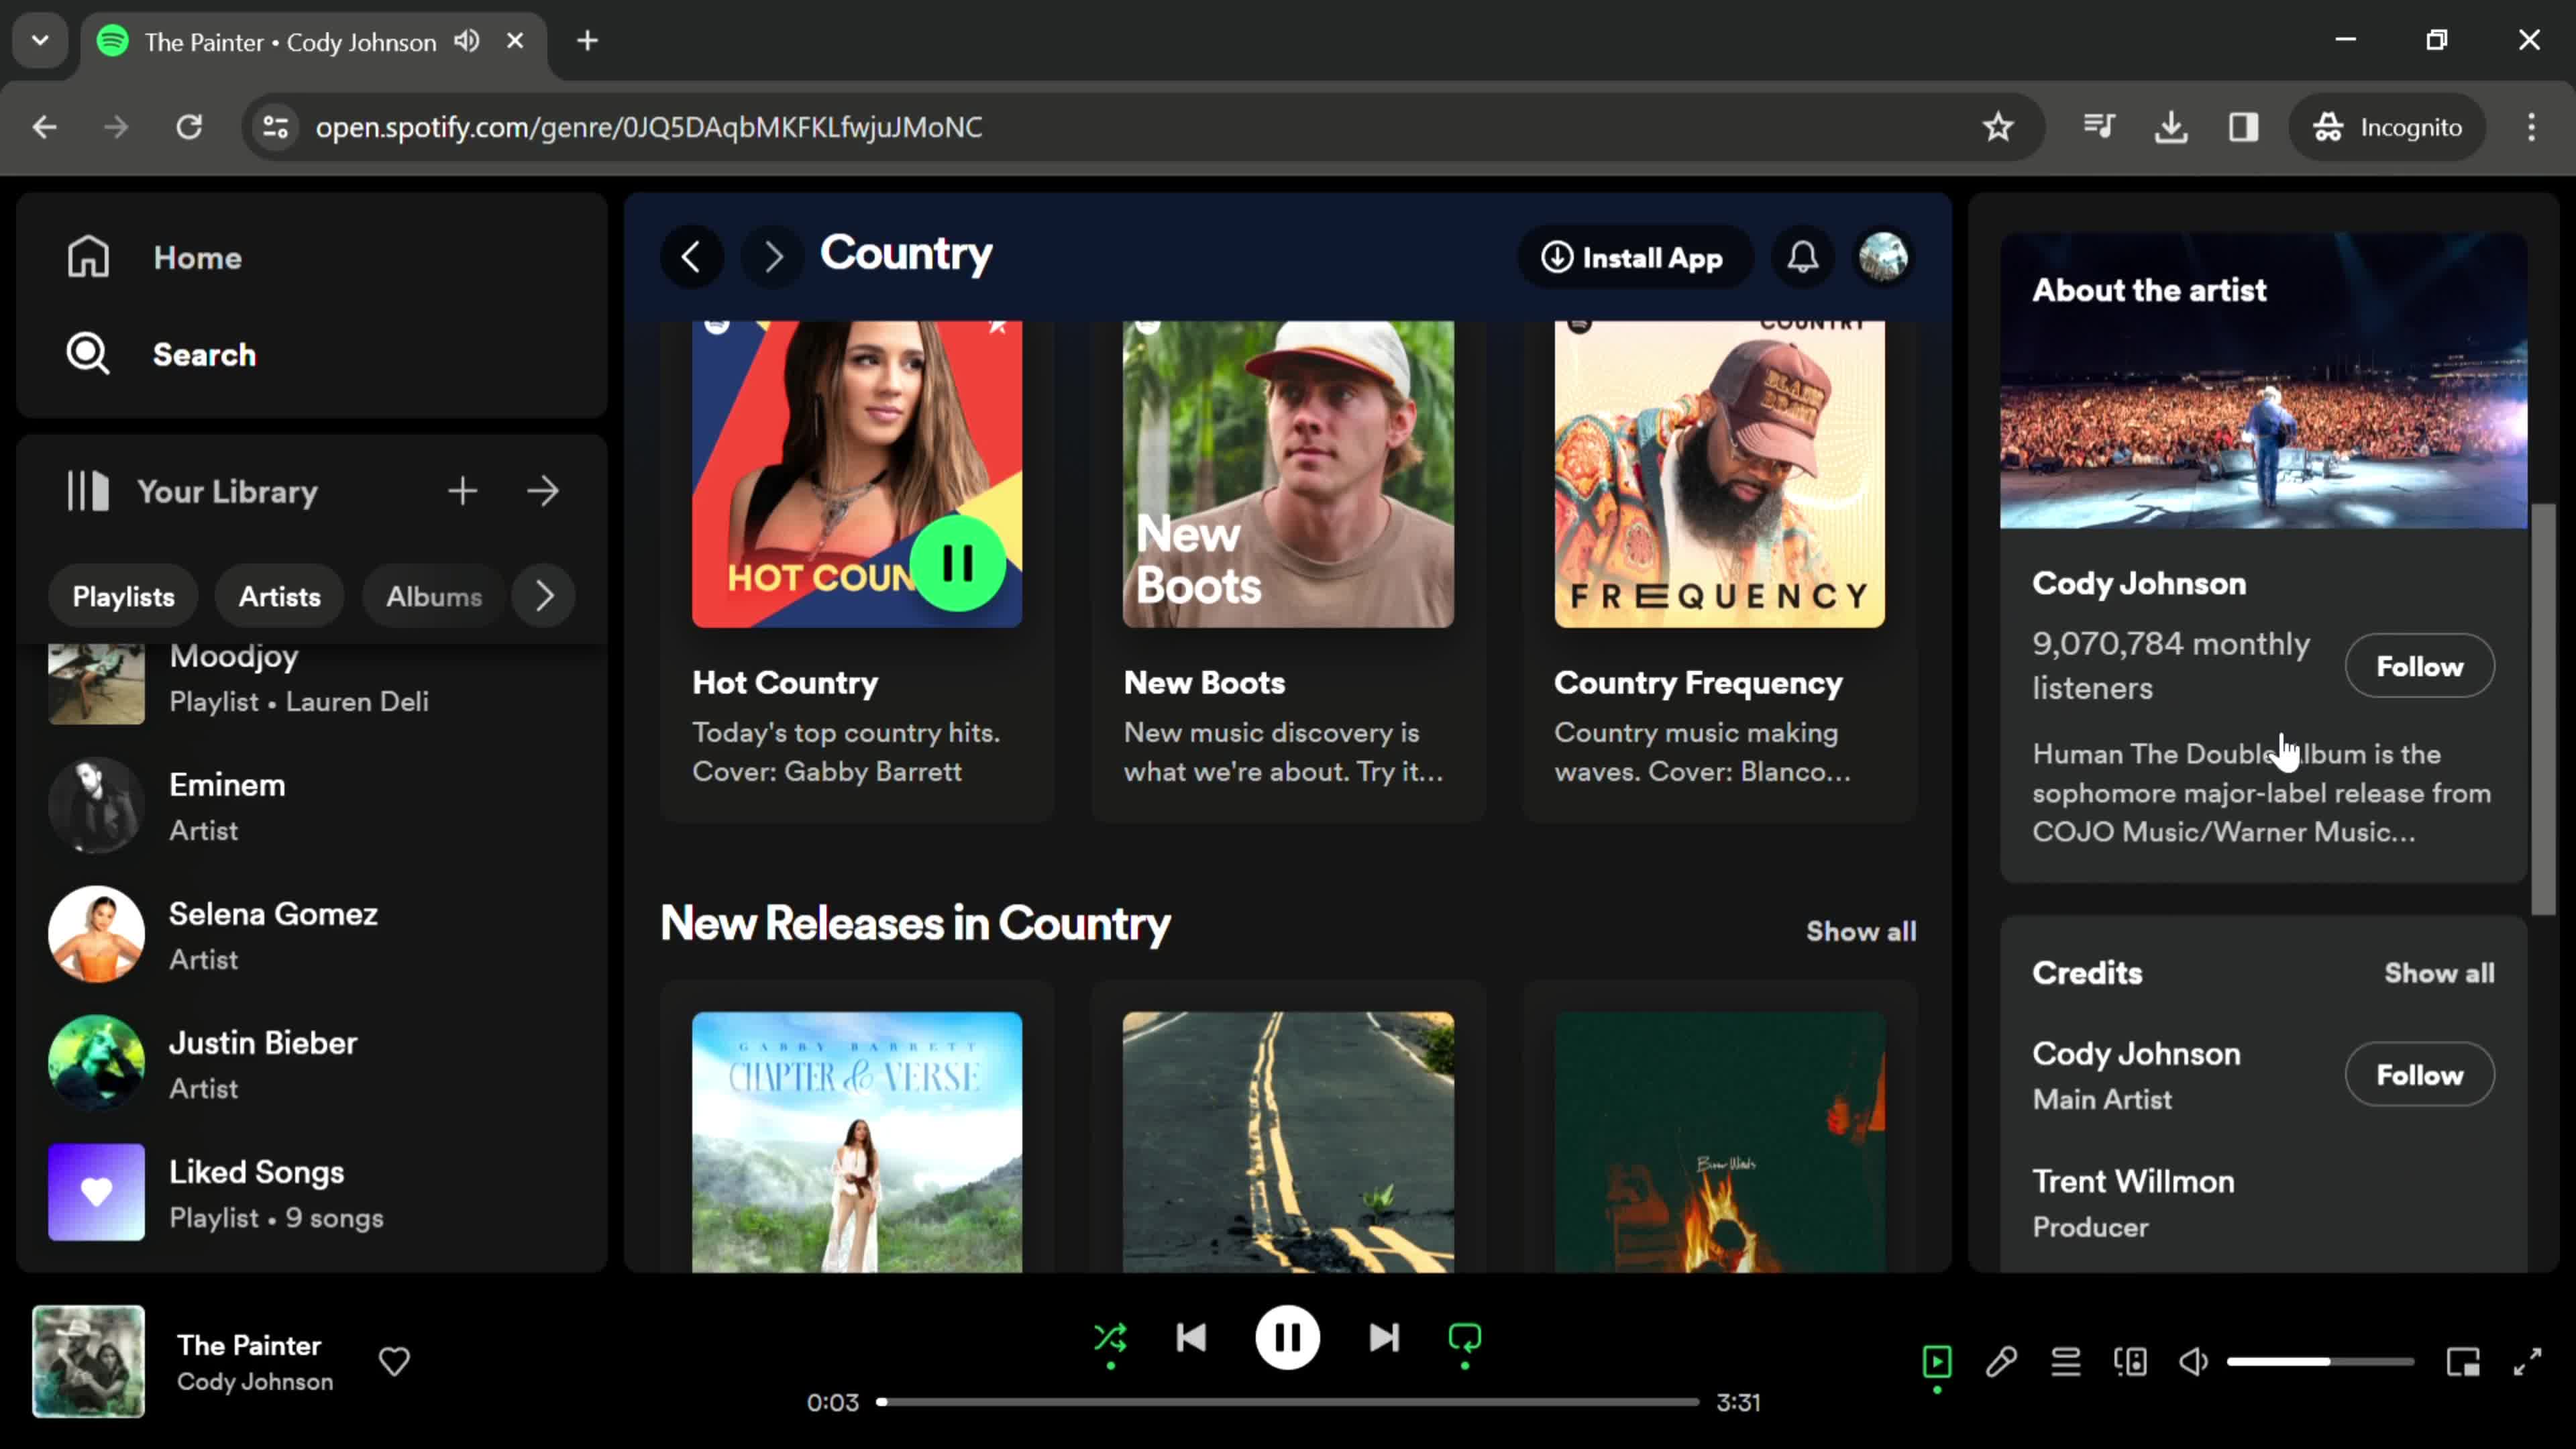Open Chrome downloads
The width and height of the screenshot is (2576, 1449).
click(2171, 127)
